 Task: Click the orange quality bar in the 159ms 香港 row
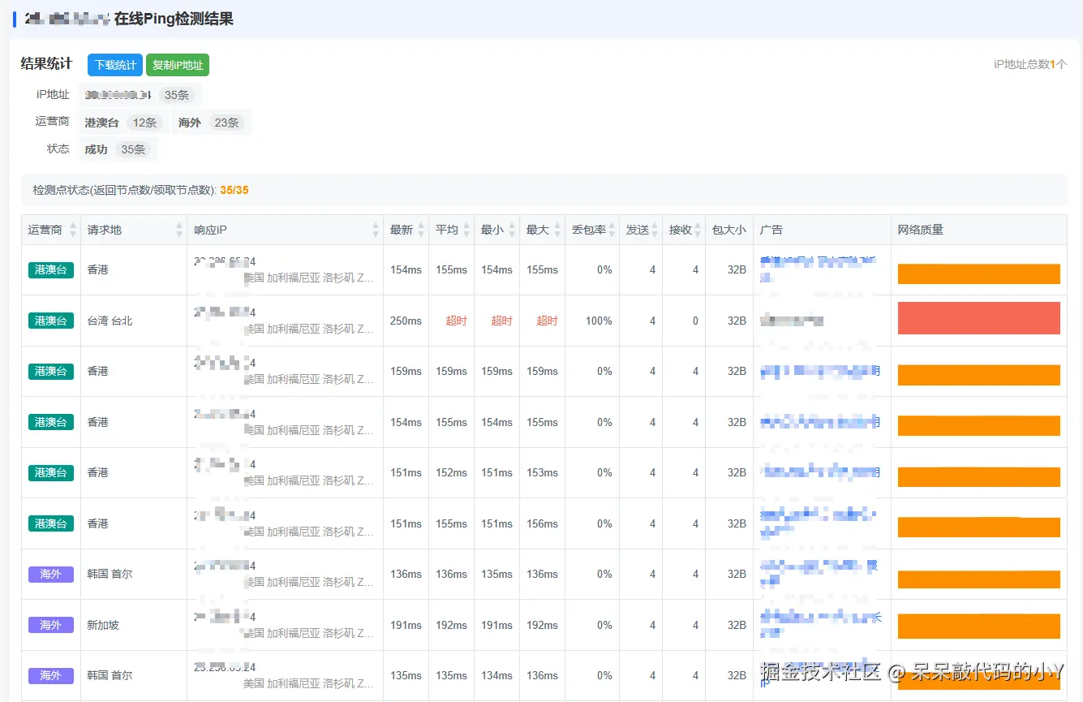[x=978, y=375]
